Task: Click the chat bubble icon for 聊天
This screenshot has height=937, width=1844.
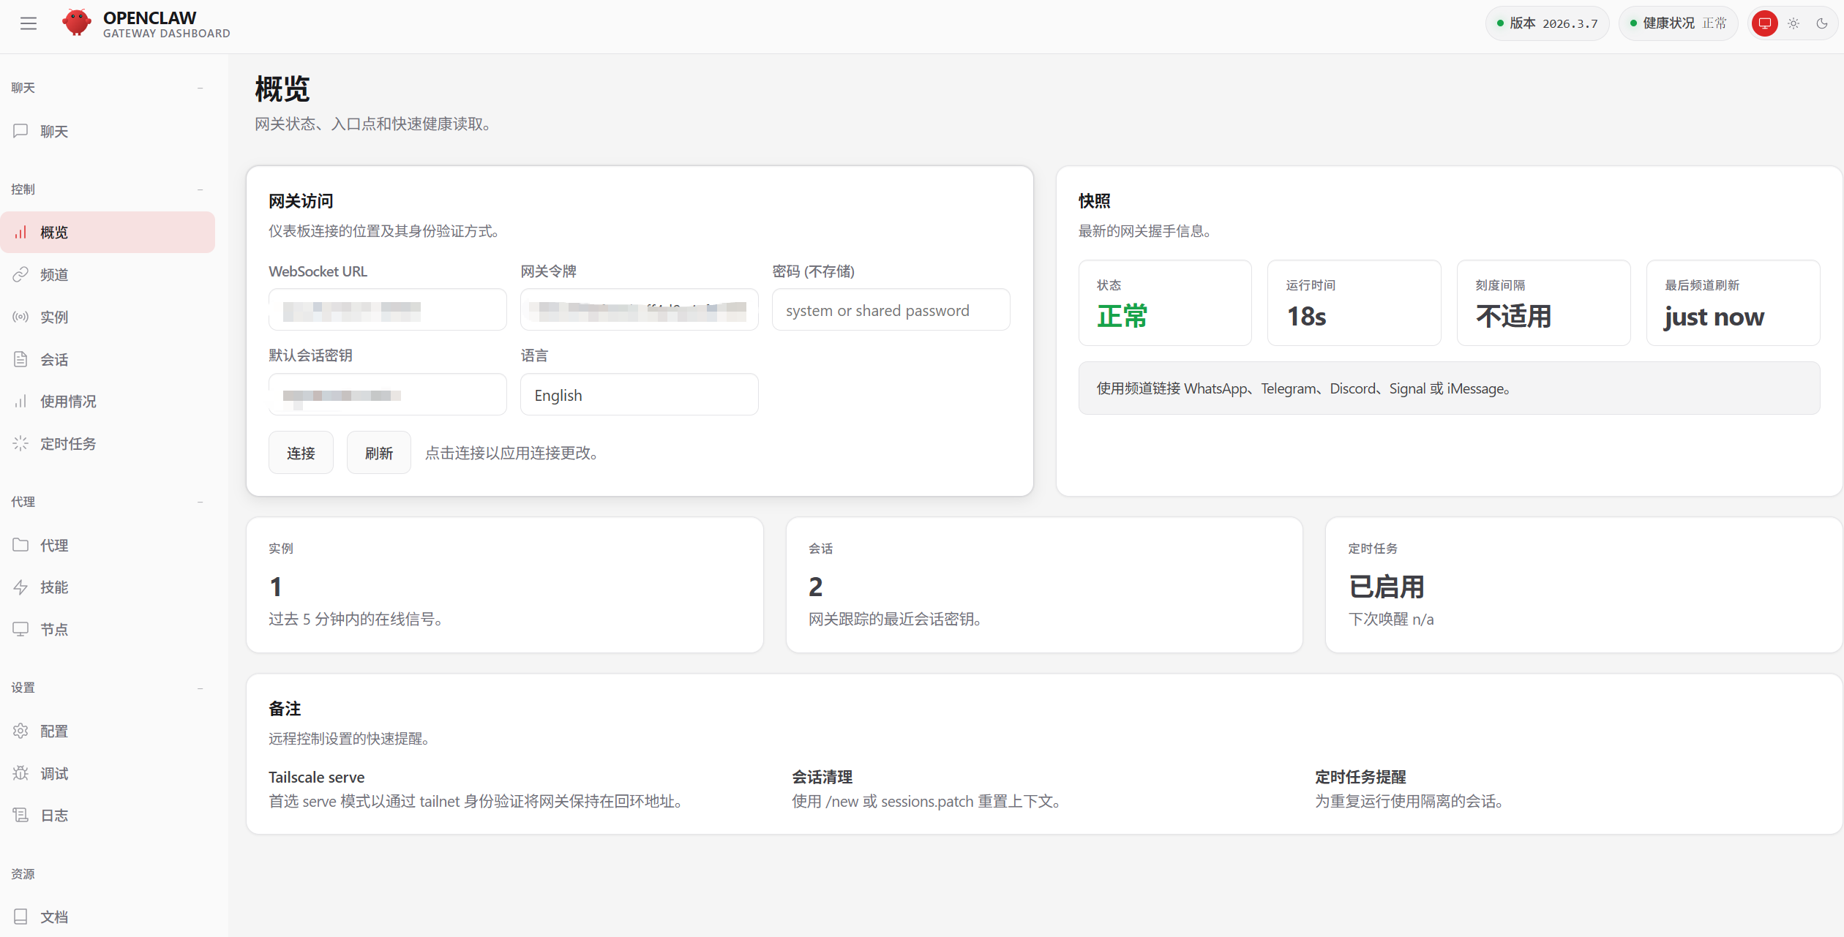Action: click(x=20, y=131)
